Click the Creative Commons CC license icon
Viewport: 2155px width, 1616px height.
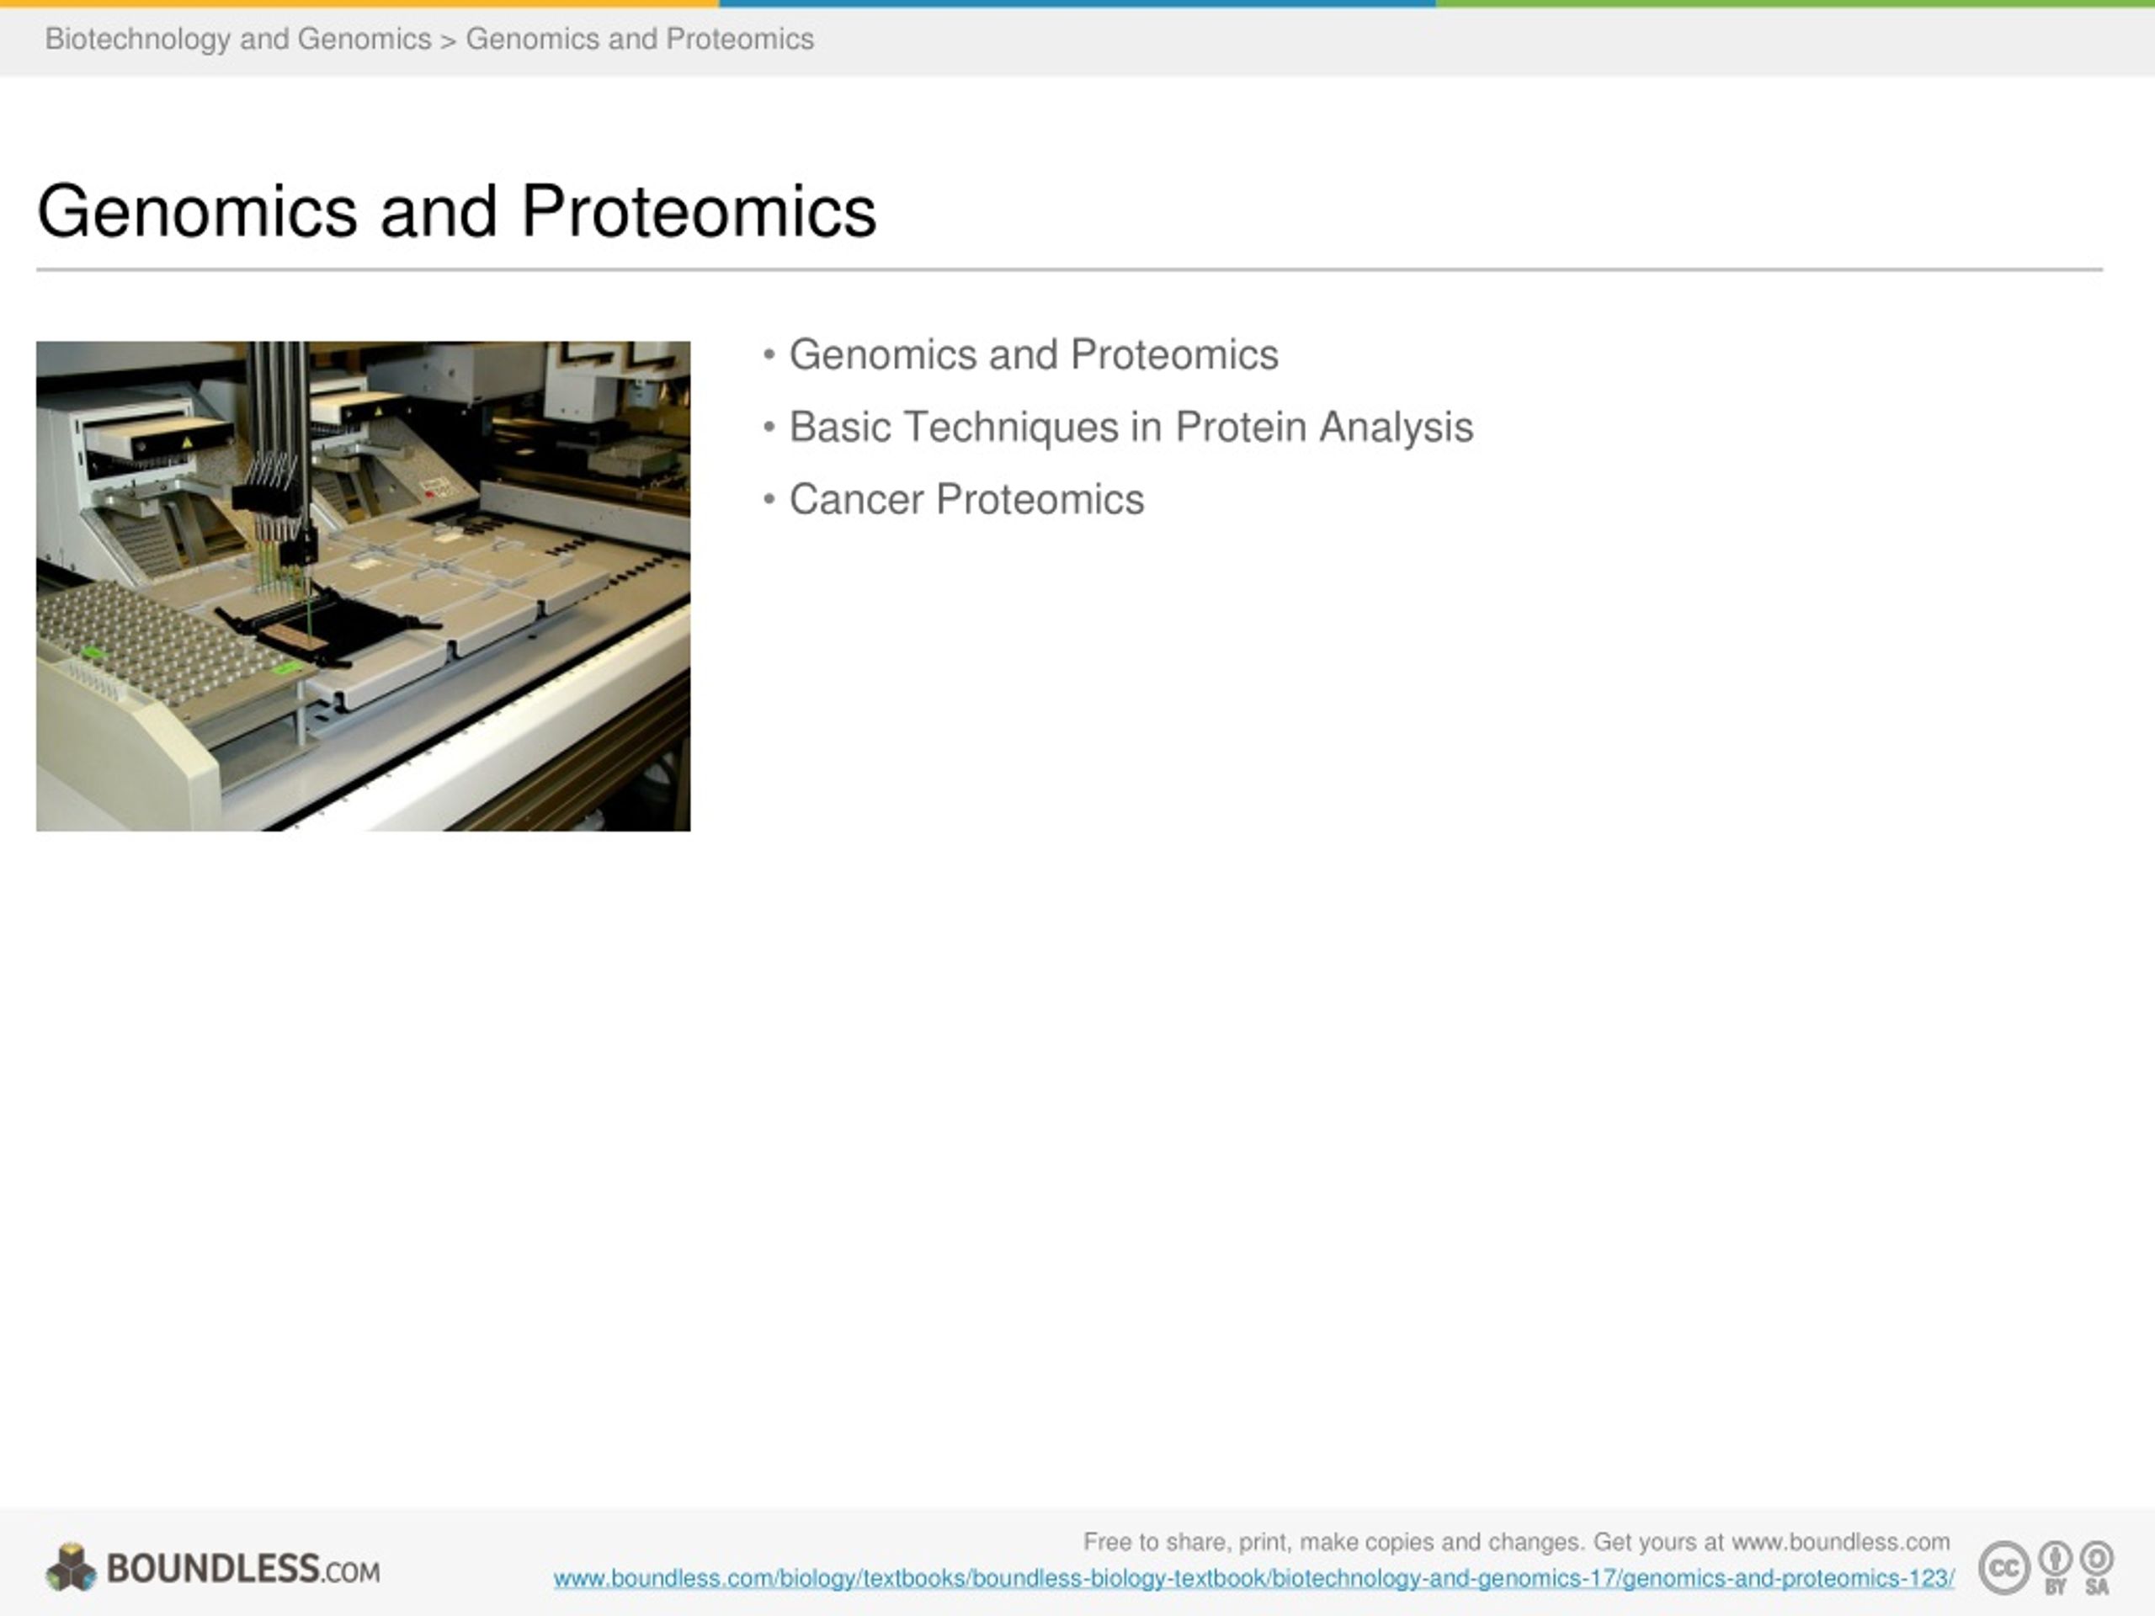click(2004, 1568)
